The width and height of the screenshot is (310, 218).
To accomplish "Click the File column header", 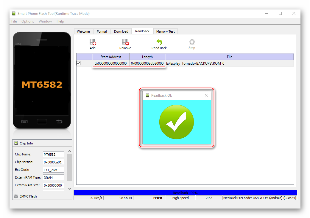I will [x=230, y=57].
